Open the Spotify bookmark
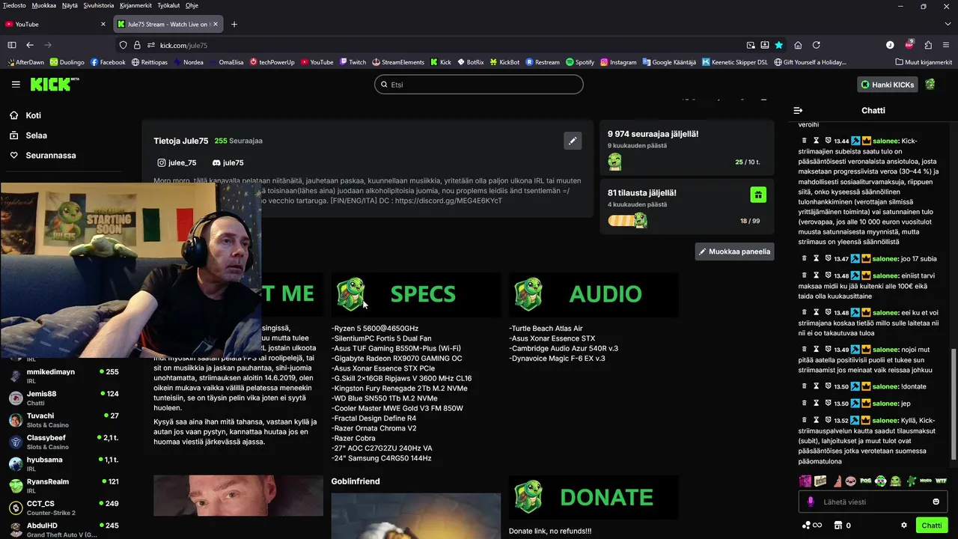Image resolution: width=958 pixels, height=539 pixels. click(580, 62)
